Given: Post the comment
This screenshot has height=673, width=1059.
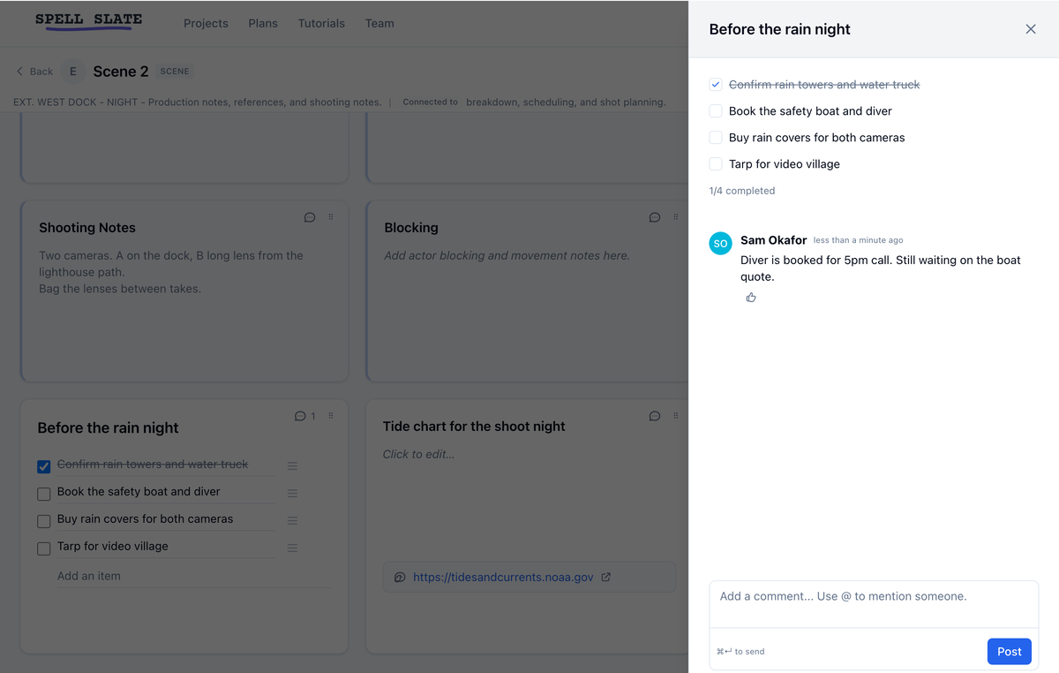Looking at the screenshot, I should [x=1010, y=652].
